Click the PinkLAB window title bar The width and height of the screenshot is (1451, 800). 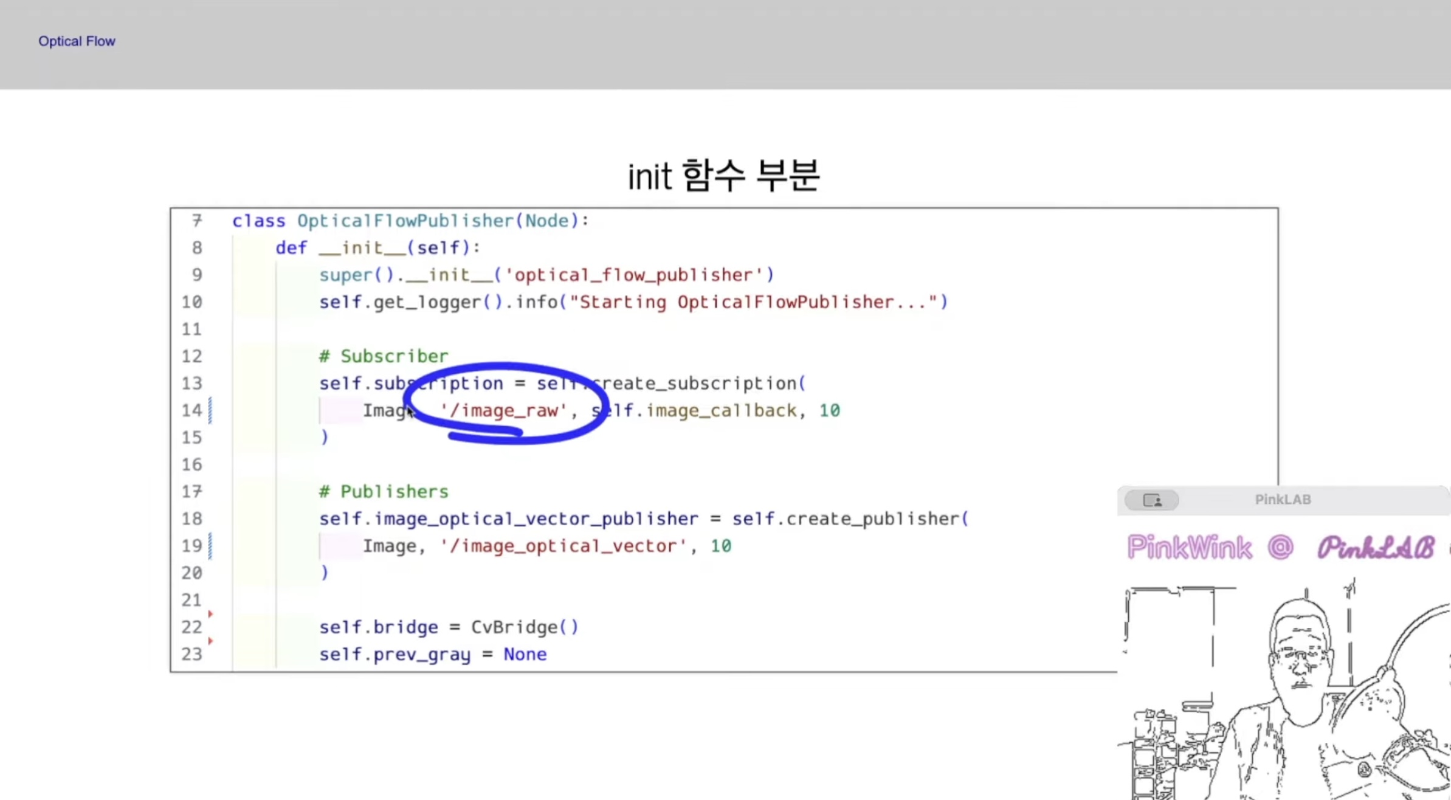click(1283, 500)
